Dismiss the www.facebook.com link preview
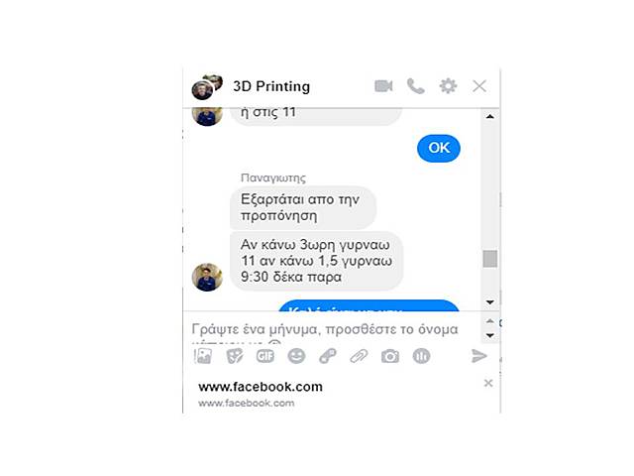The image size is (634, 476). 488,383
